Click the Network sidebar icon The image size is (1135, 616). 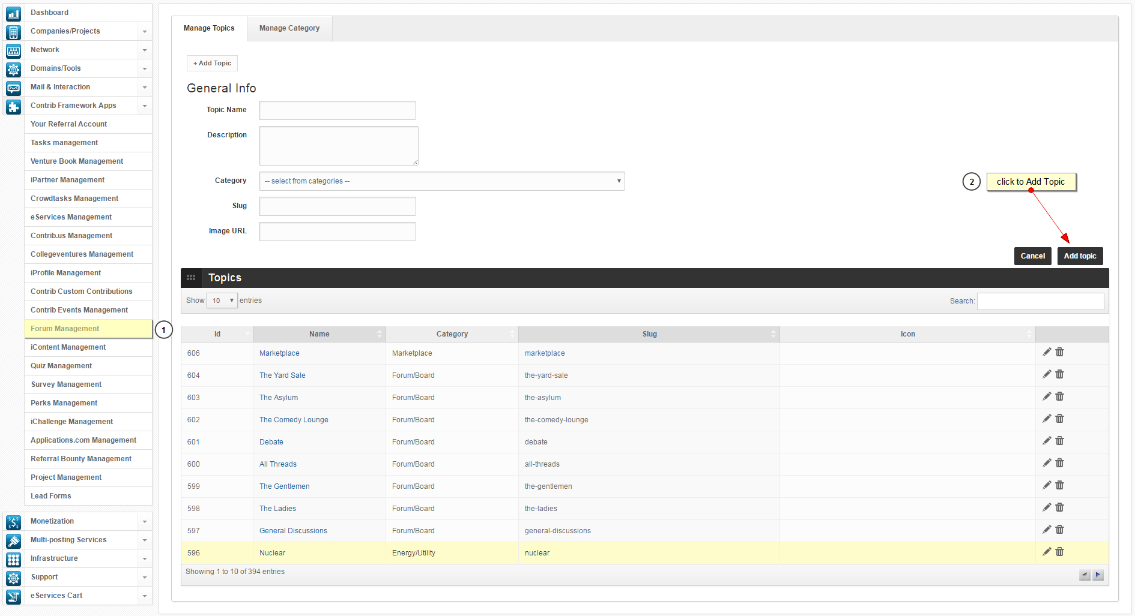point(13,50)
